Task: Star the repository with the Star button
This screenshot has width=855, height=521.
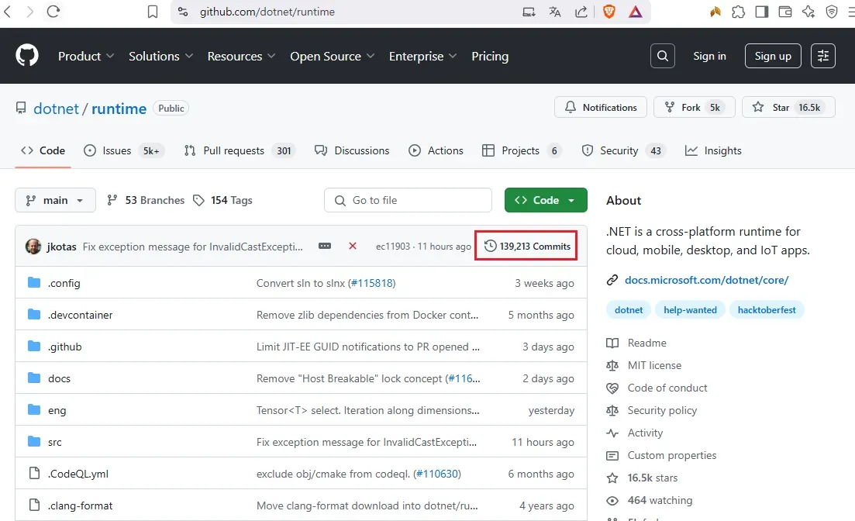Action: coord(788,108)
